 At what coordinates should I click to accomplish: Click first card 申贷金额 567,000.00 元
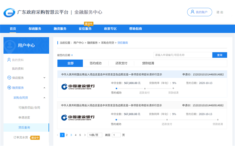126,83
